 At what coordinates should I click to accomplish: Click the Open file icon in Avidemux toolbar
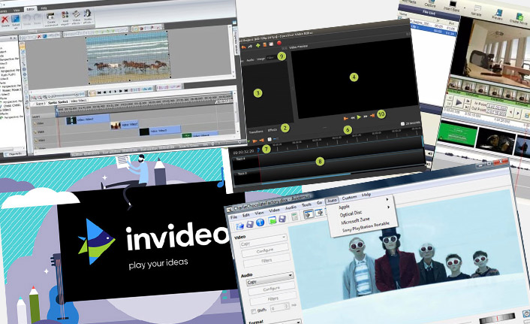coord(240,225)
